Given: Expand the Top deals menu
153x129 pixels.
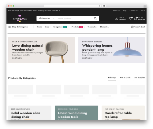Looking at the screenshot, I should 92,27.
